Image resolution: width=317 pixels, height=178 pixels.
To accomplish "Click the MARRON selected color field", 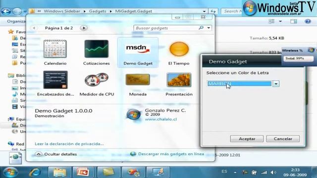I will (239, 84).
